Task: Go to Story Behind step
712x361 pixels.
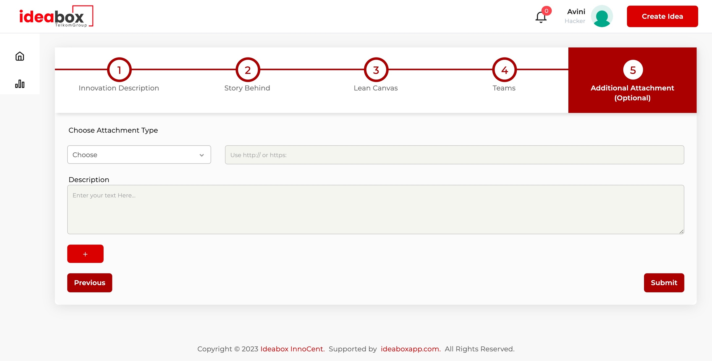Action: click(x=247, y=88)
